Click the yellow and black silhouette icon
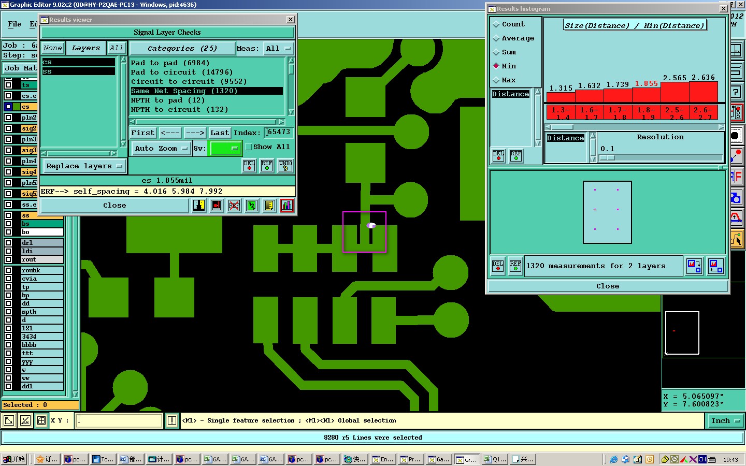 (x=199, y=206)
